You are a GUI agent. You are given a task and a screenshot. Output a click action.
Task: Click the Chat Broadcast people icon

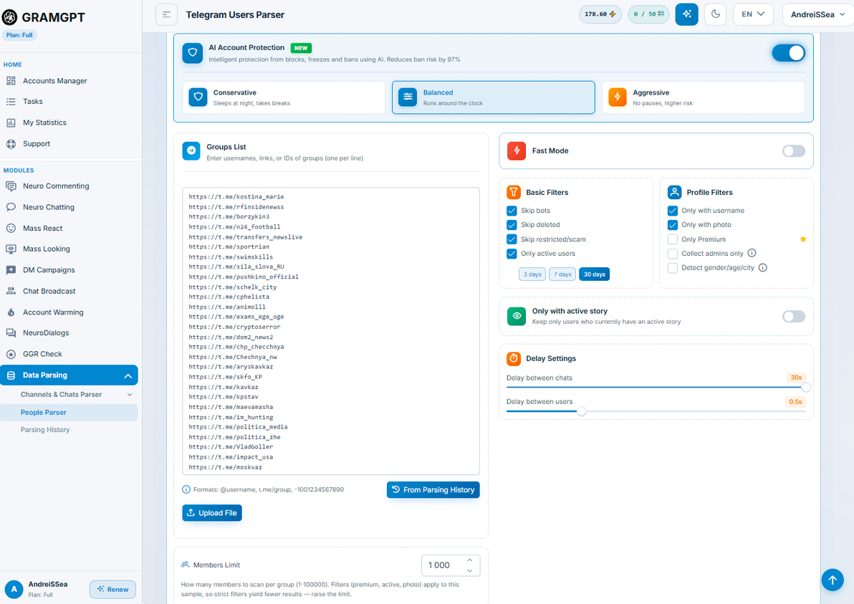coord(11,291)
